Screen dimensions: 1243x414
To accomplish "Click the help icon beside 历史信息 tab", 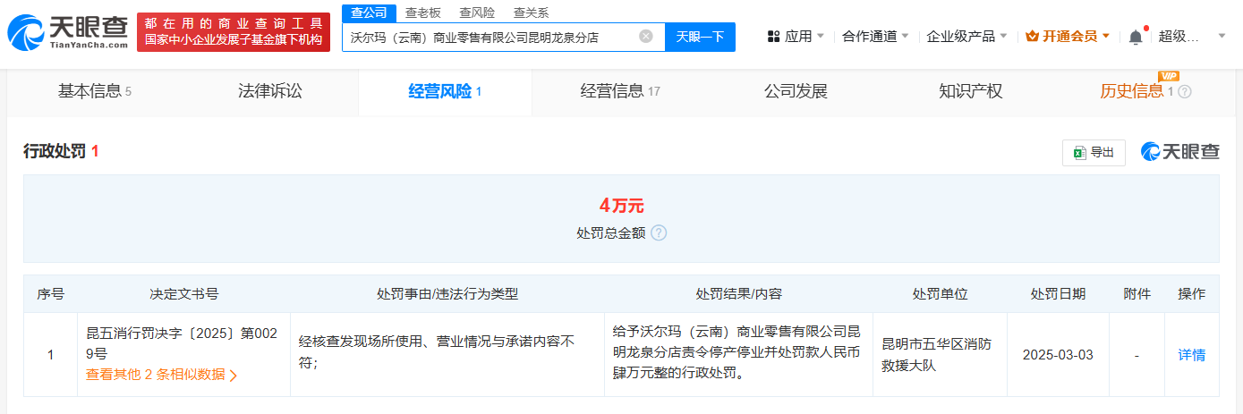I will point(1185,91).
